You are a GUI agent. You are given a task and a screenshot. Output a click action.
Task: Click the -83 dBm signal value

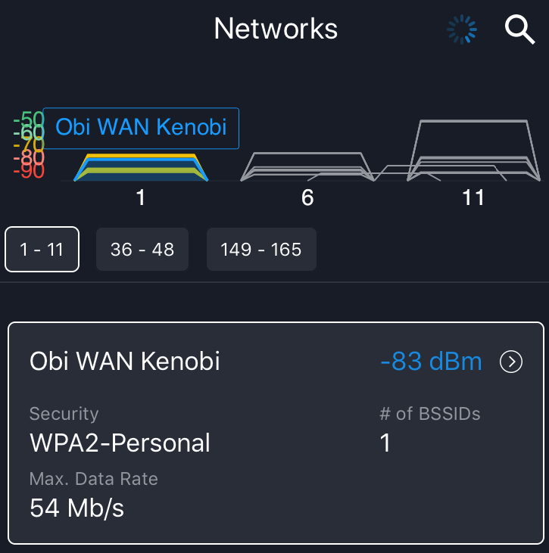[431, 361]
